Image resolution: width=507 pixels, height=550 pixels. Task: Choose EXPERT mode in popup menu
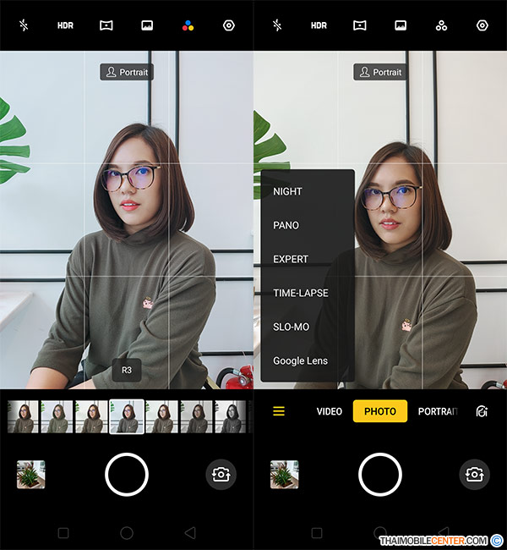291,259
